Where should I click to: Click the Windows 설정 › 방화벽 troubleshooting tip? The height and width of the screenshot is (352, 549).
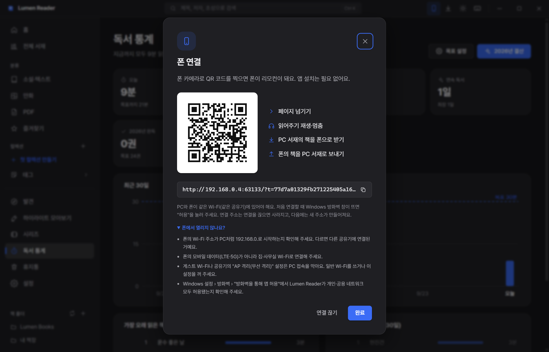click(273, 288)
